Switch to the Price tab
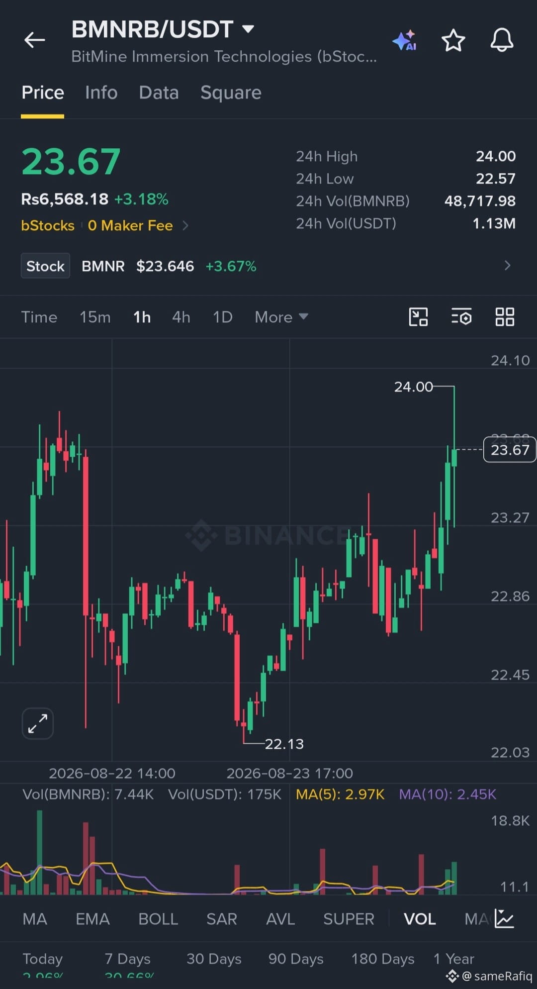The height and width of the screenshot is (989, 537). [x=43, y=93]
